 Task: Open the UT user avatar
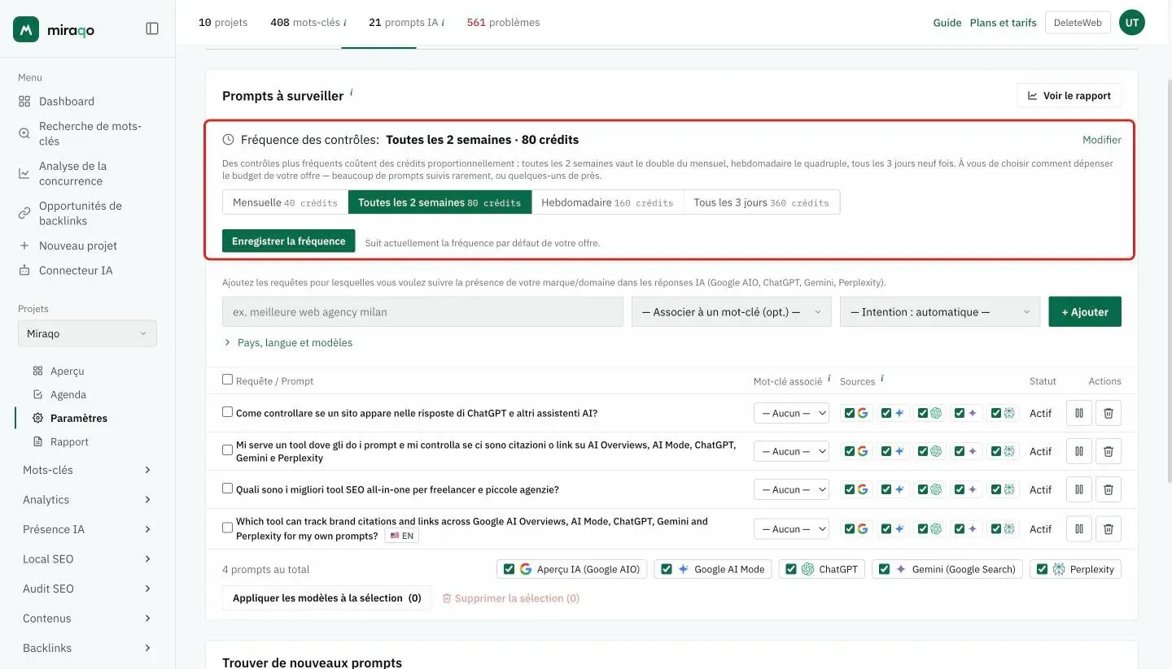point(1132,23)
